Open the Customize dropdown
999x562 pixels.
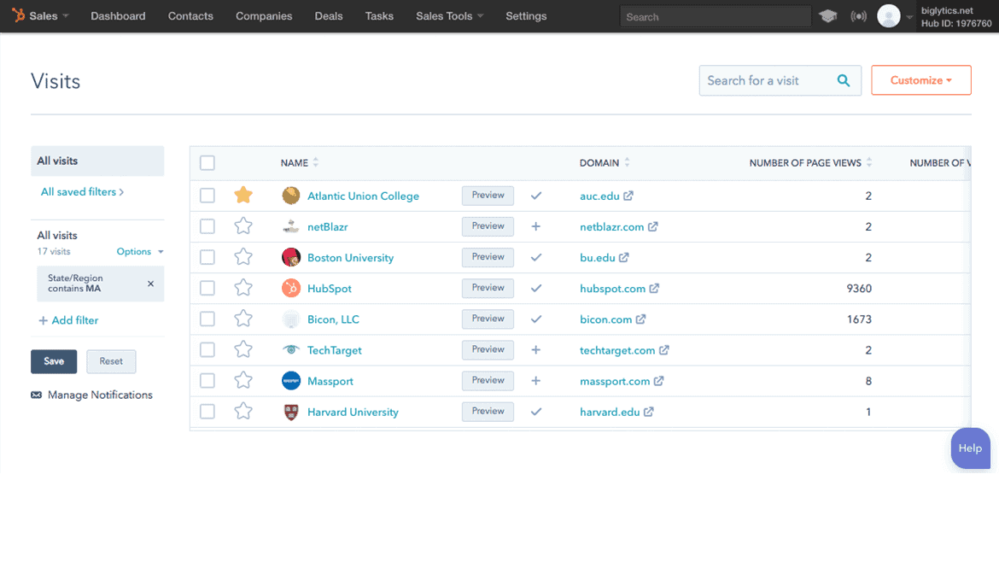point(920,80)
